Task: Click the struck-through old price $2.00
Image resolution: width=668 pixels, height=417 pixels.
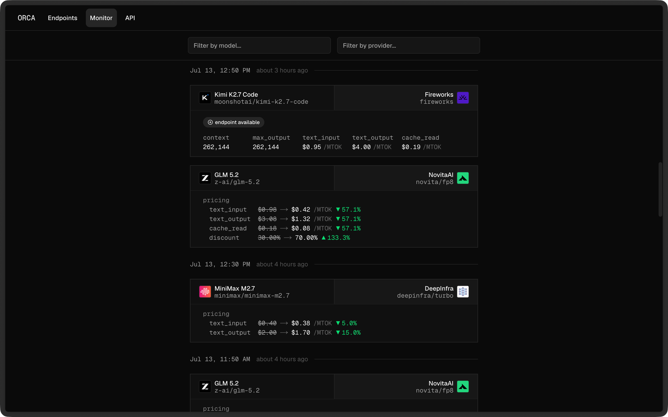Action: (267, 333)
